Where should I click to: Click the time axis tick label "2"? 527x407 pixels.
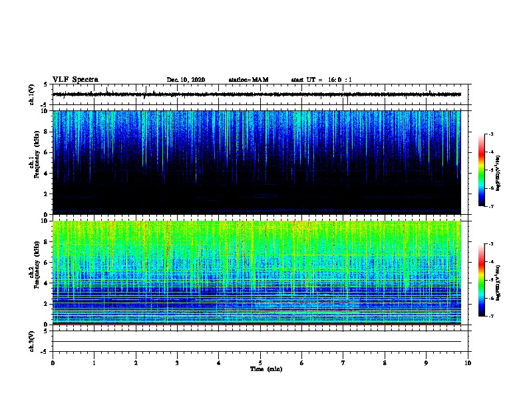point(136,363)
